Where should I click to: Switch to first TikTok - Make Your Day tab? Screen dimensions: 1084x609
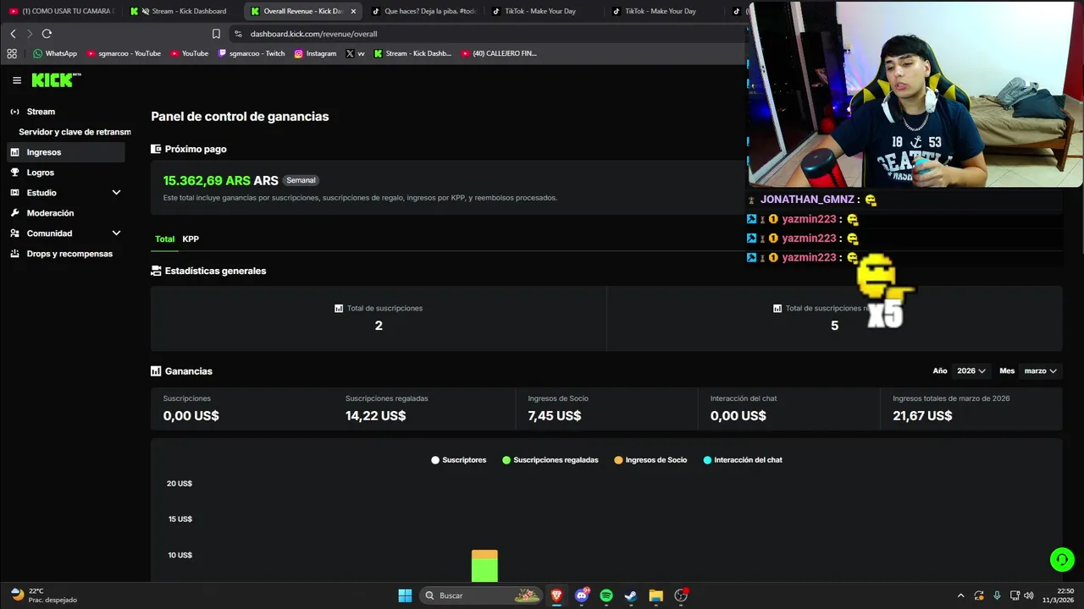point(544,11)
